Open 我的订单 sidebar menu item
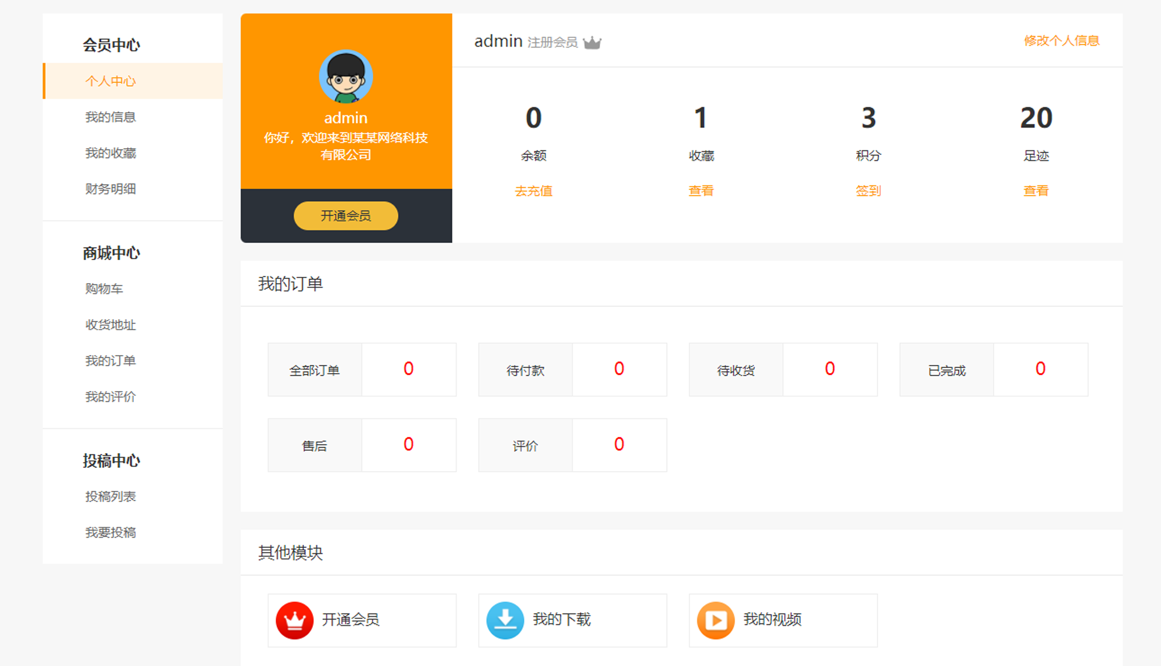 pyautogui.click(x=110, y=361)
